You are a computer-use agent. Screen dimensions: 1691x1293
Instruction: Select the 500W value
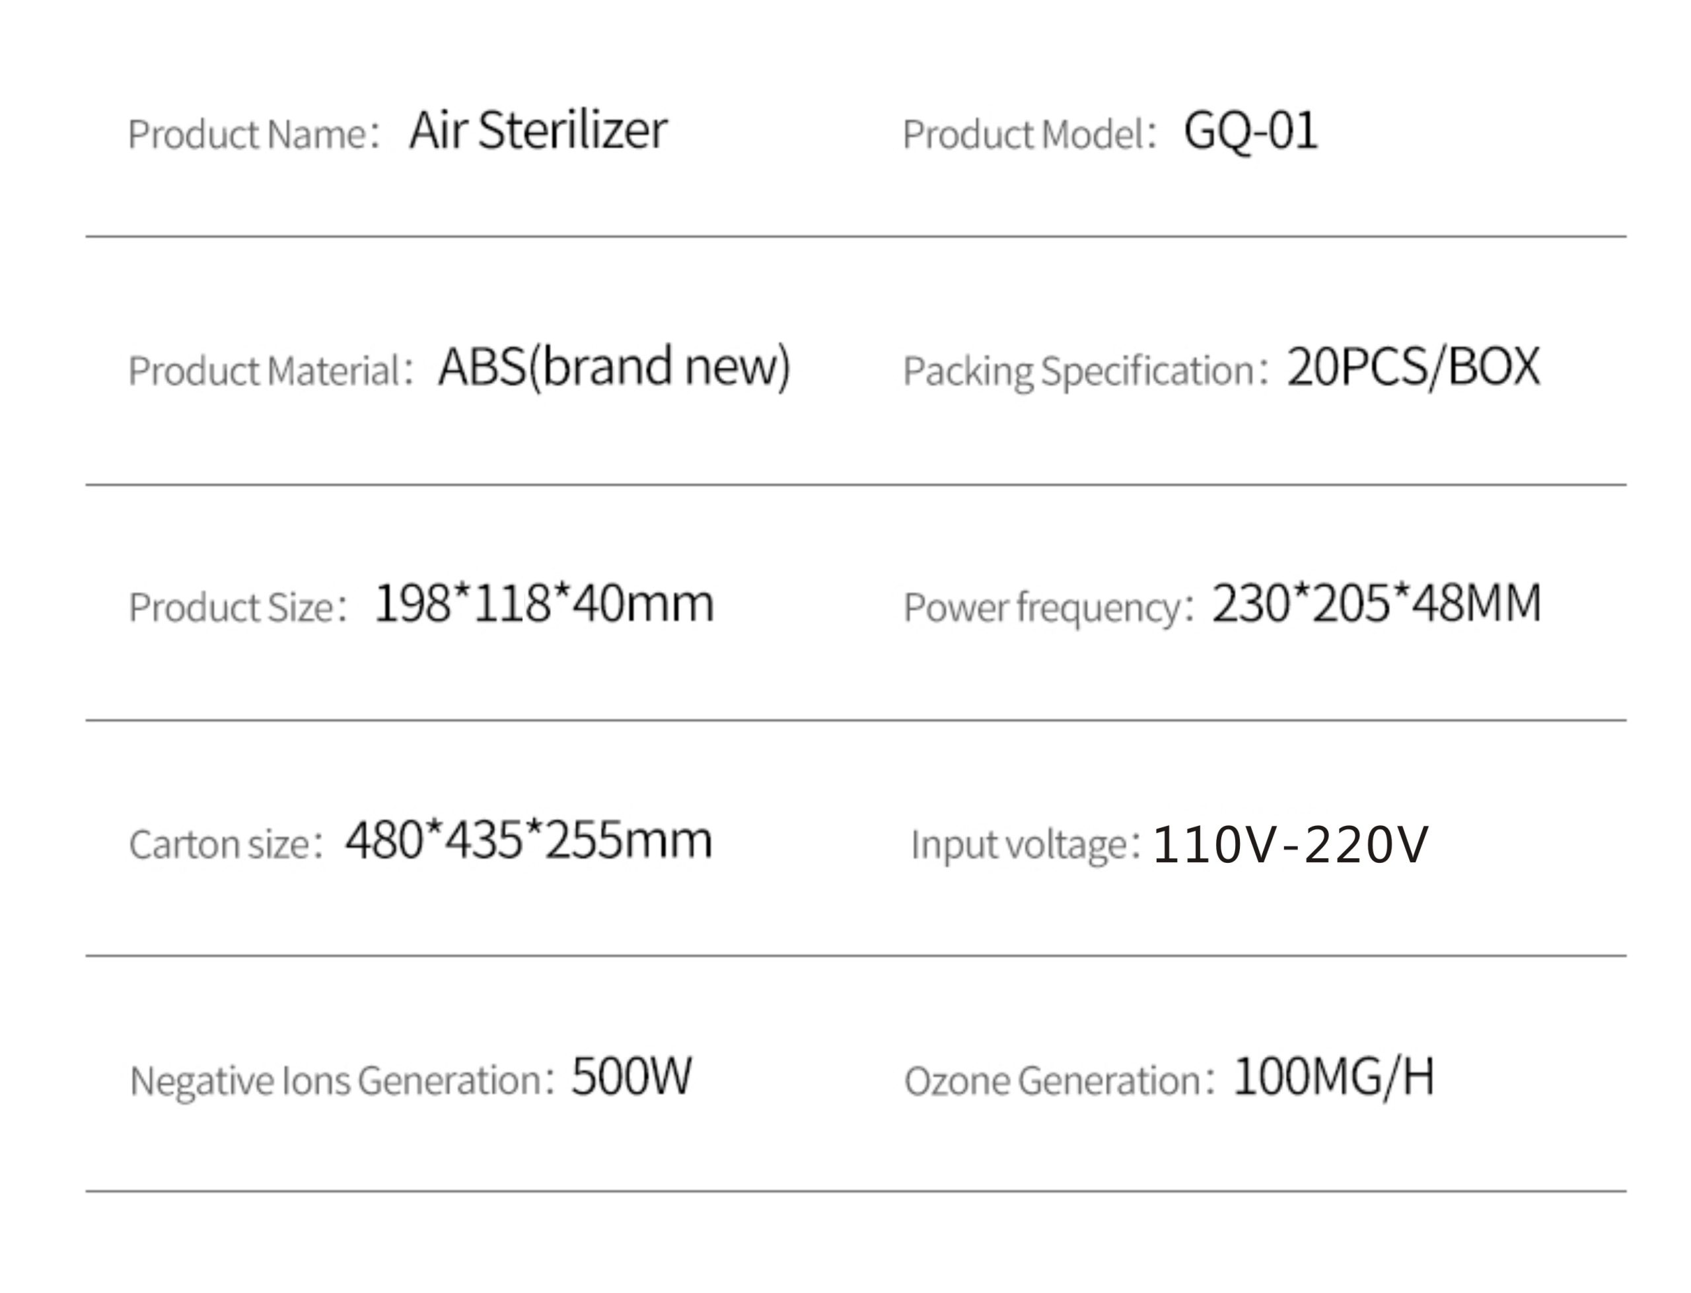pos(631,1076)
